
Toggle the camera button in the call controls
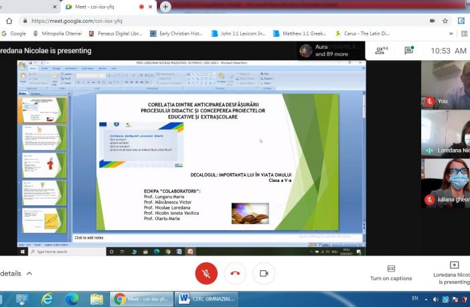(x=264, y=274)
